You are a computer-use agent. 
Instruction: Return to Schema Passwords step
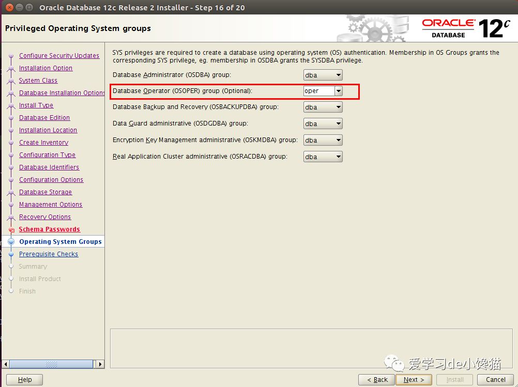pyautogui.click(x=49, y=229)
